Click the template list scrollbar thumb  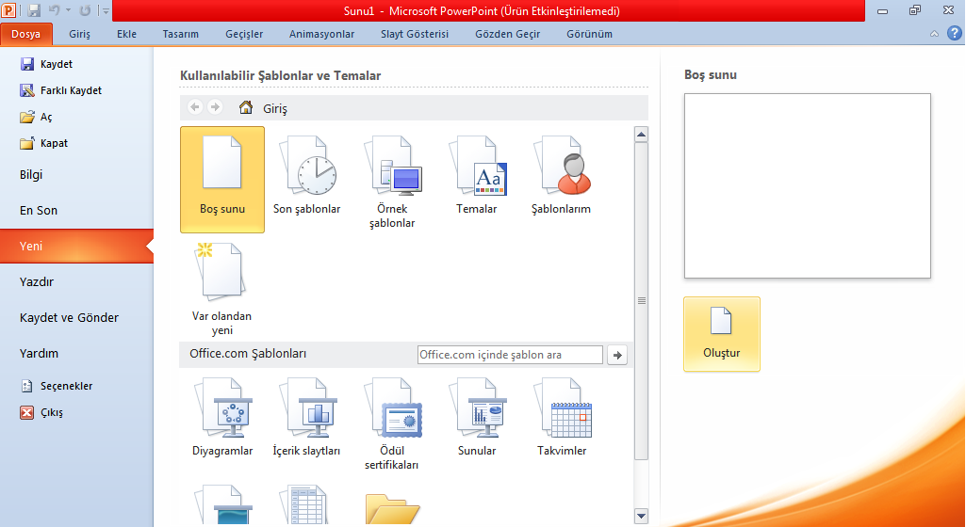click(642, 301)
